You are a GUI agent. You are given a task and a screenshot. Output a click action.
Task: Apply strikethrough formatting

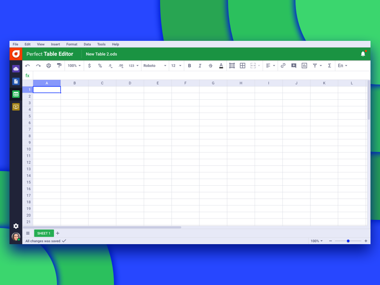coord(210,66)
